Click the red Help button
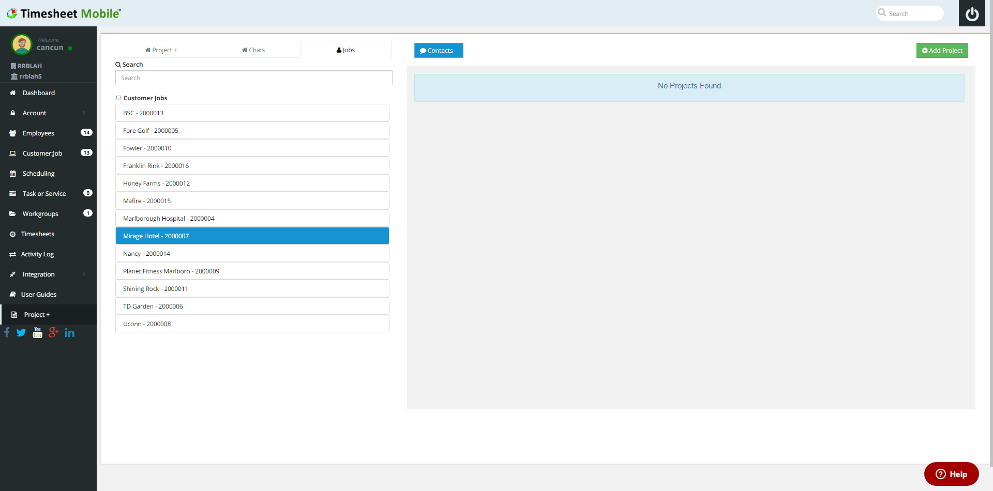 point(952,474)
